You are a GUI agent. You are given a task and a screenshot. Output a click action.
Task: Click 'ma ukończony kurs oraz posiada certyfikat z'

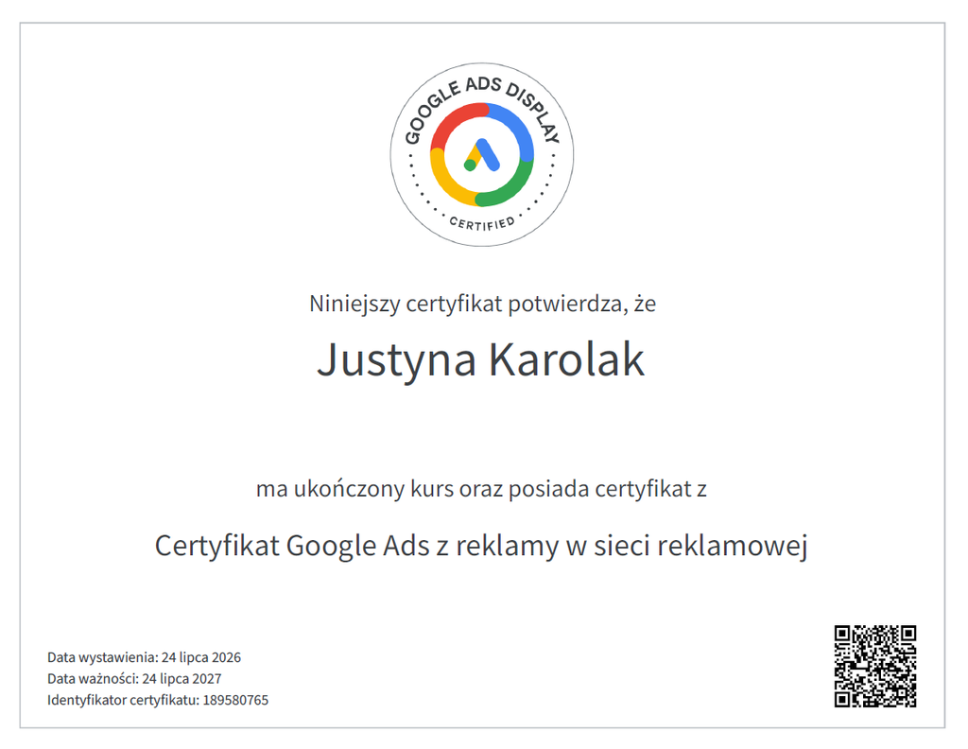481,488
